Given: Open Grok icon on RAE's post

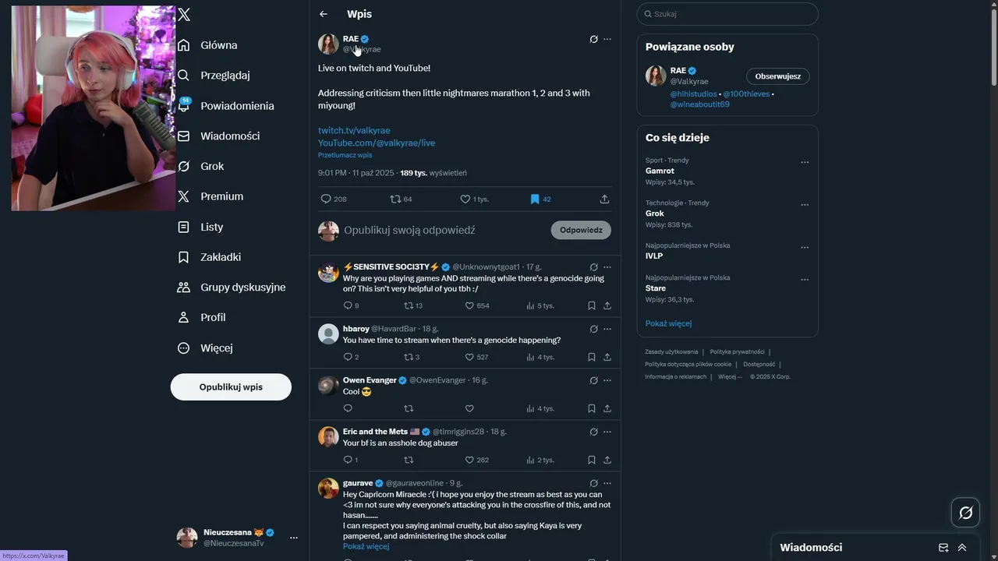Looking at the screenshot, I should [593, 39].
